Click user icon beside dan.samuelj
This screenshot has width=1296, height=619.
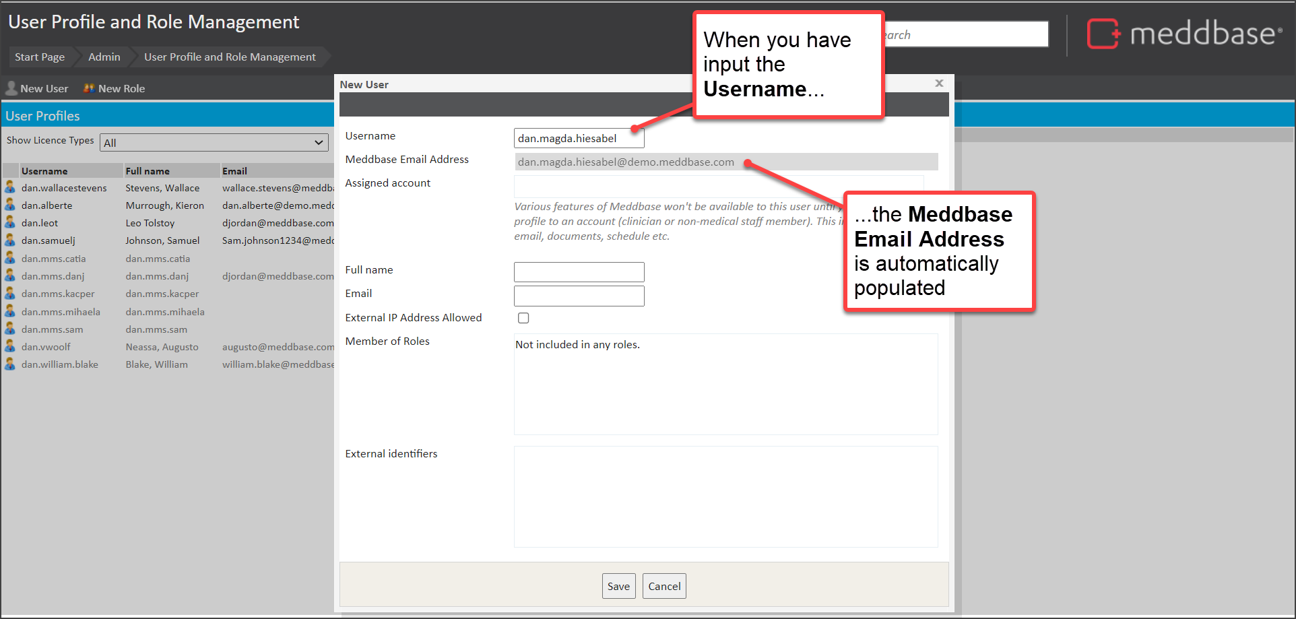10,240
